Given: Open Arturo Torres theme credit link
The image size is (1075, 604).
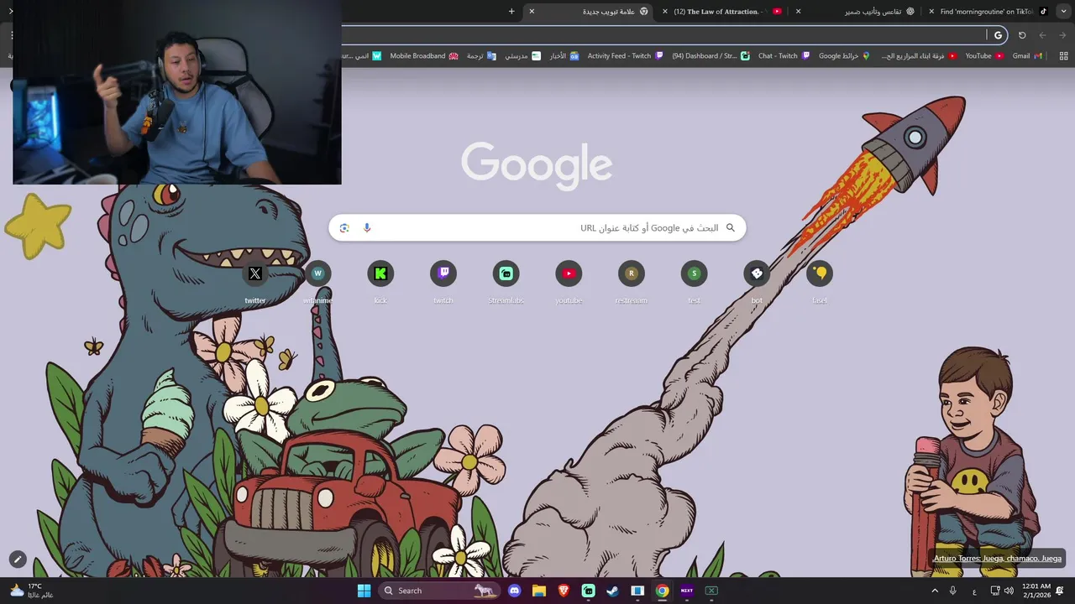Looking at the screenshot, I should click(998, 559).
